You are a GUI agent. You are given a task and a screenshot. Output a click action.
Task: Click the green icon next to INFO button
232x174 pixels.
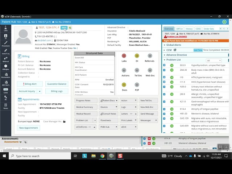(x=70, y=28)
